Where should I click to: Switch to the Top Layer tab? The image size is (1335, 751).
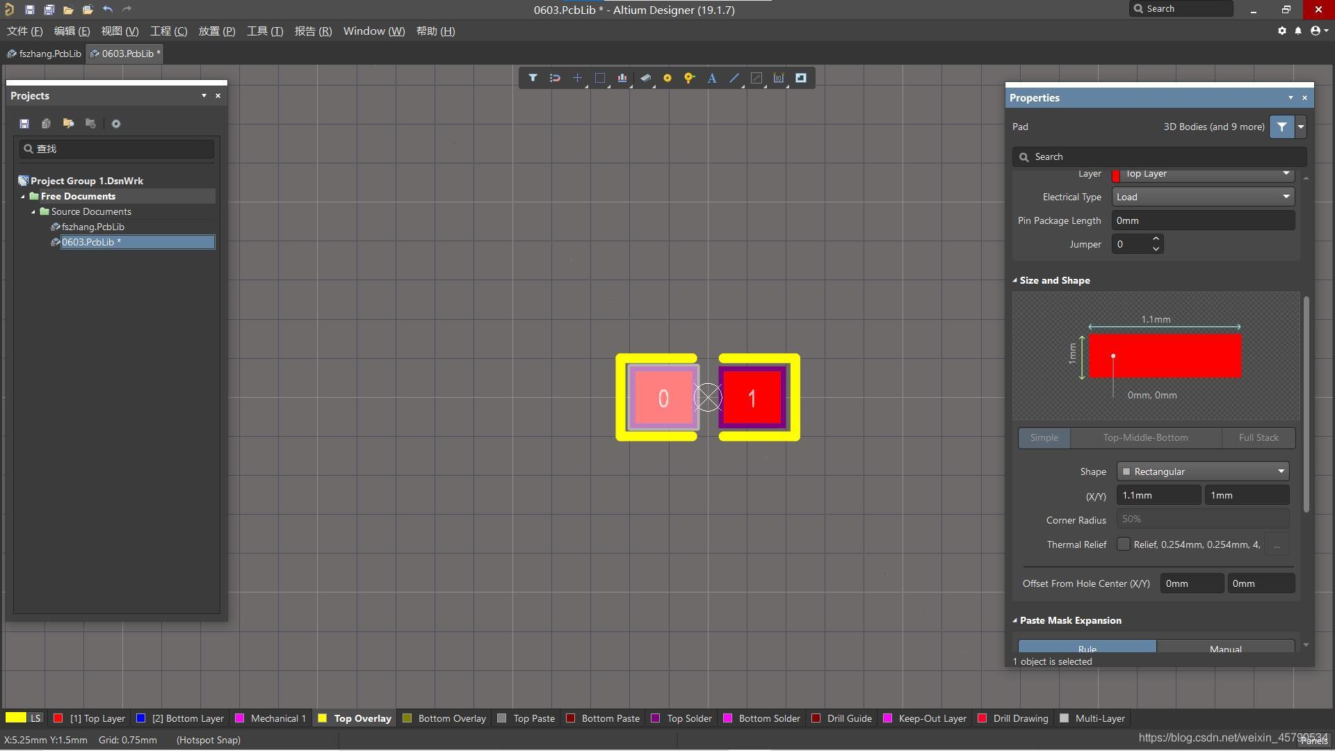point(90,718)
